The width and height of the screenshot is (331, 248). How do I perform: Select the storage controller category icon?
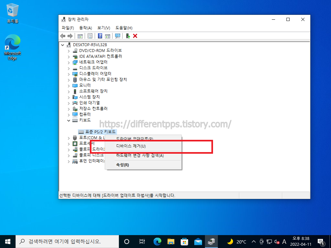point(75,109)
